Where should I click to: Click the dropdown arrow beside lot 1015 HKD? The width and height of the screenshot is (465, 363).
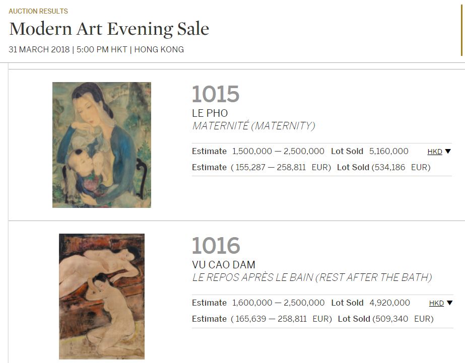click(x=448, y=152)
